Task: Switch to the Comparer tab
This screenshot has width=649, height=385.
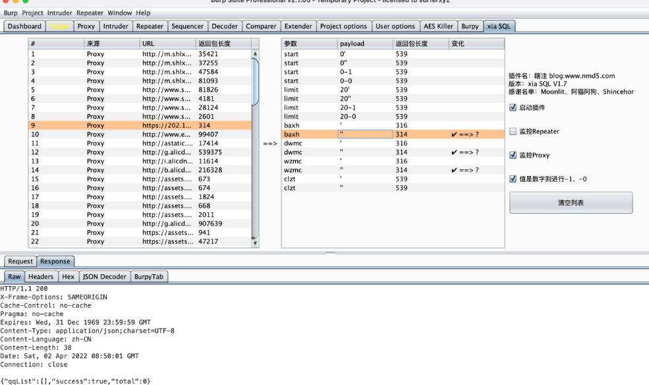Action: pos(261,26)
